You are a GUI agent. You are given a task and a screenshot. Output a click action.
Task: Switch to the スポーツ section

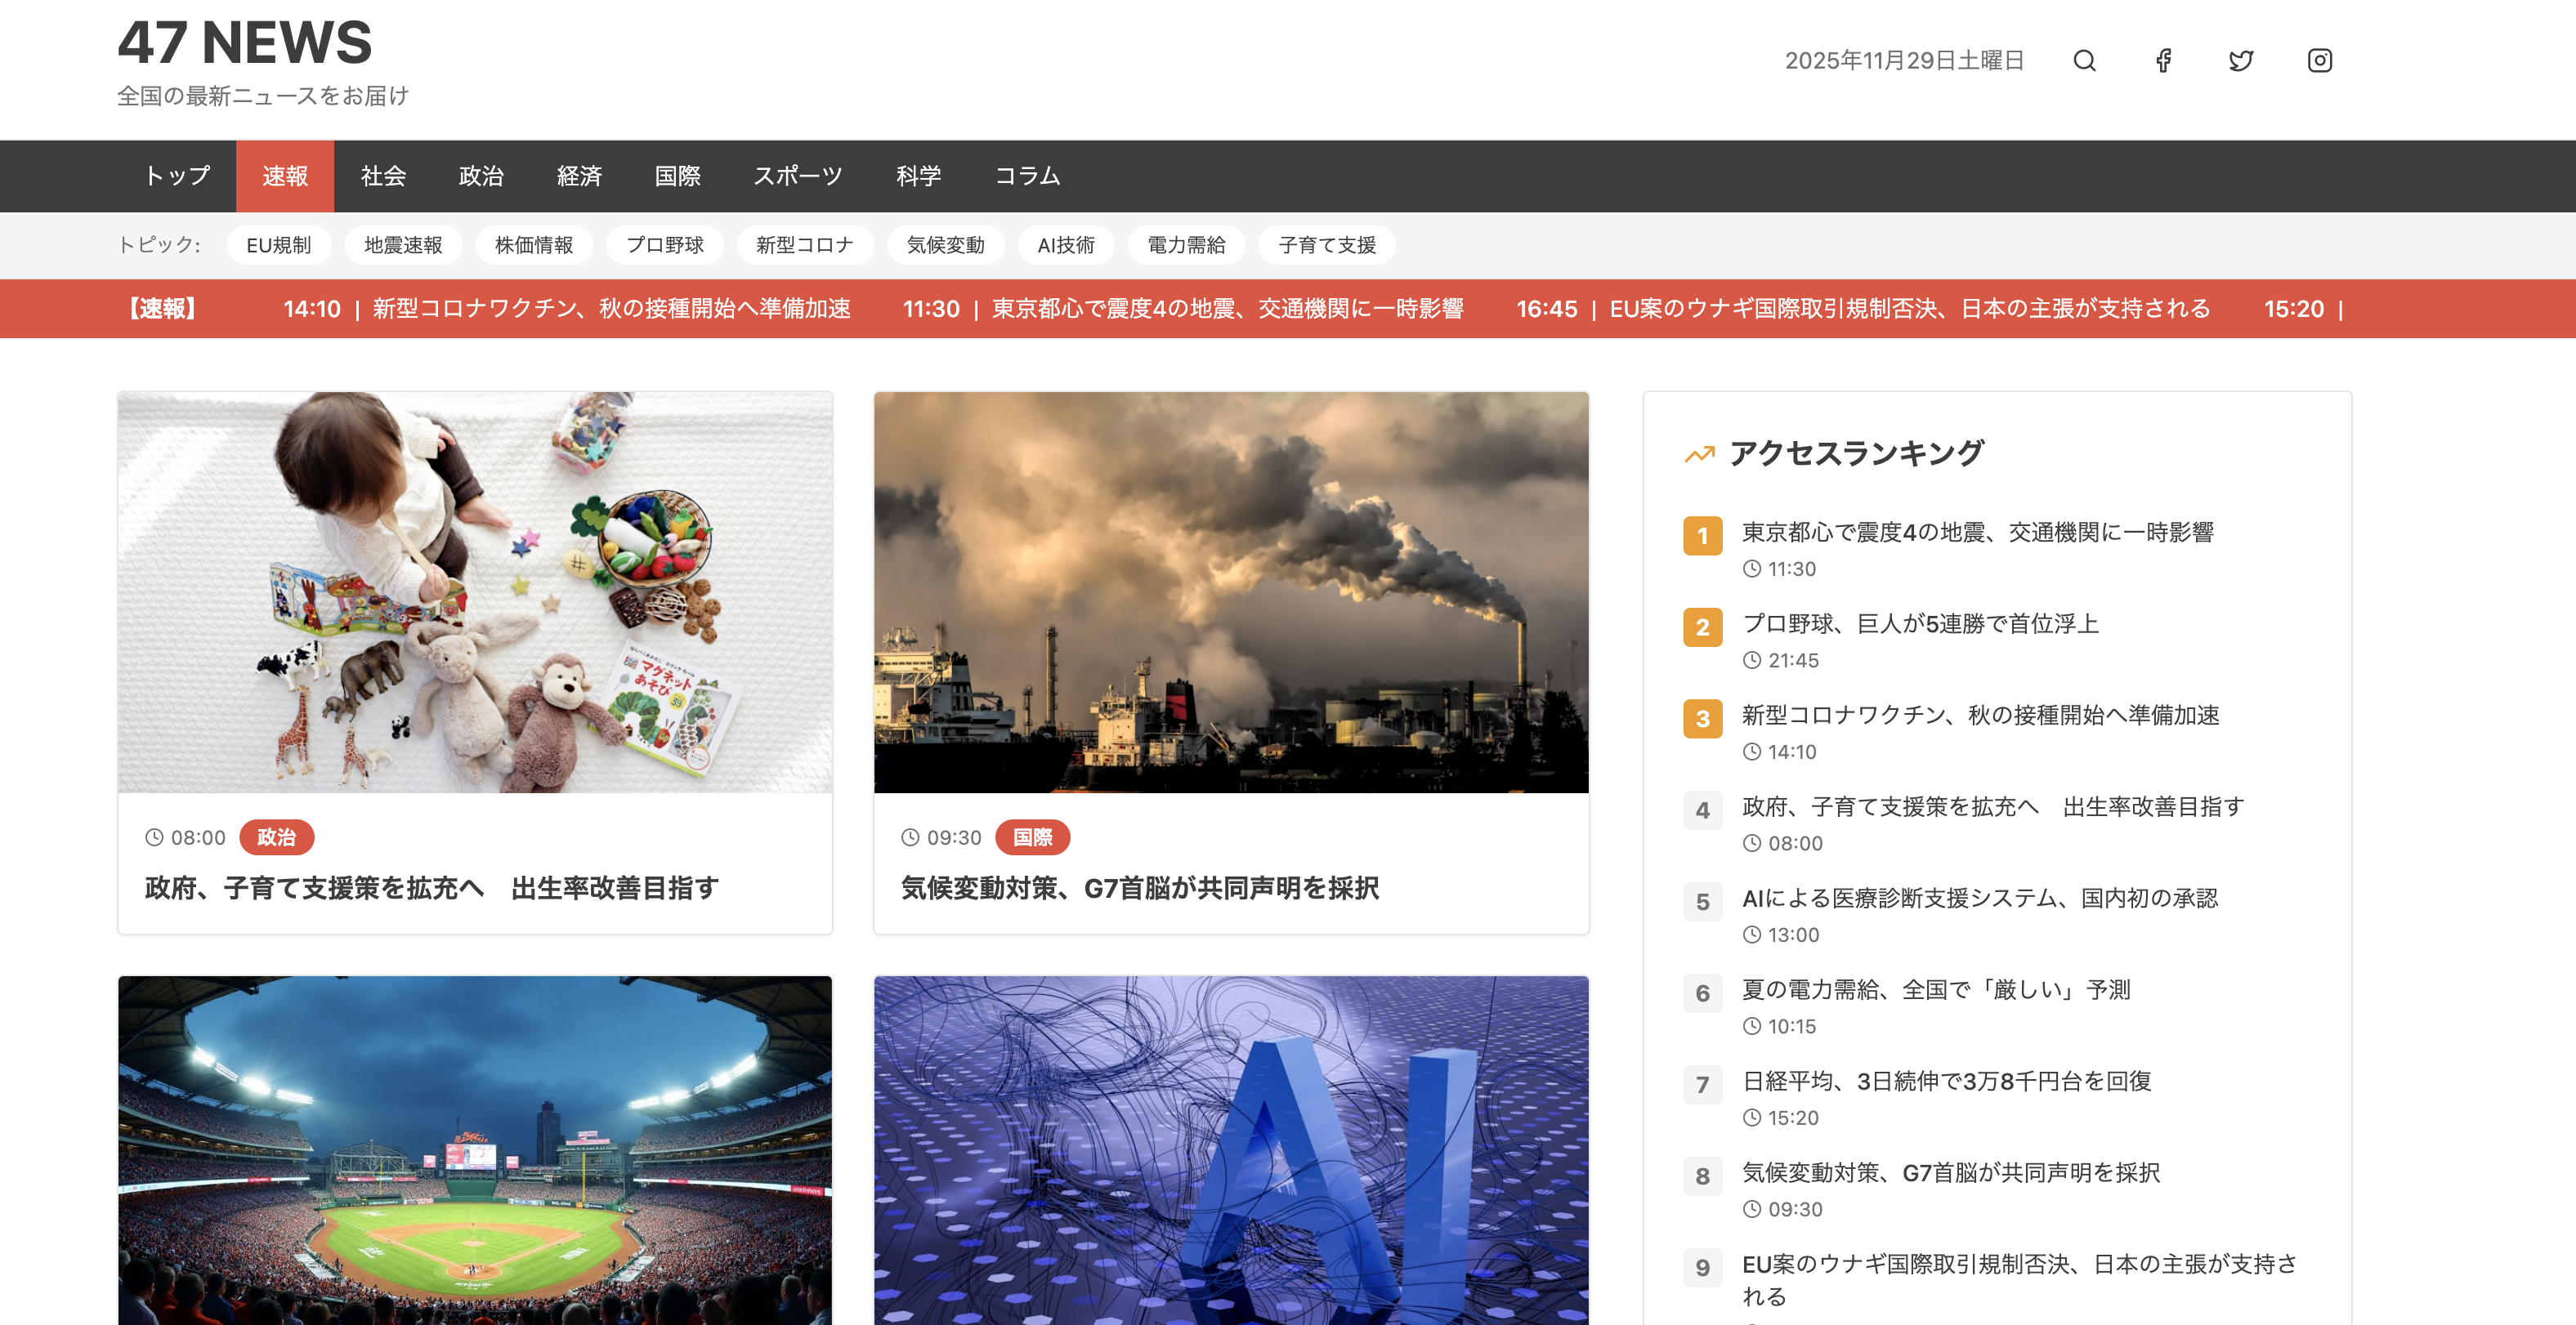(x=798, y=176)
